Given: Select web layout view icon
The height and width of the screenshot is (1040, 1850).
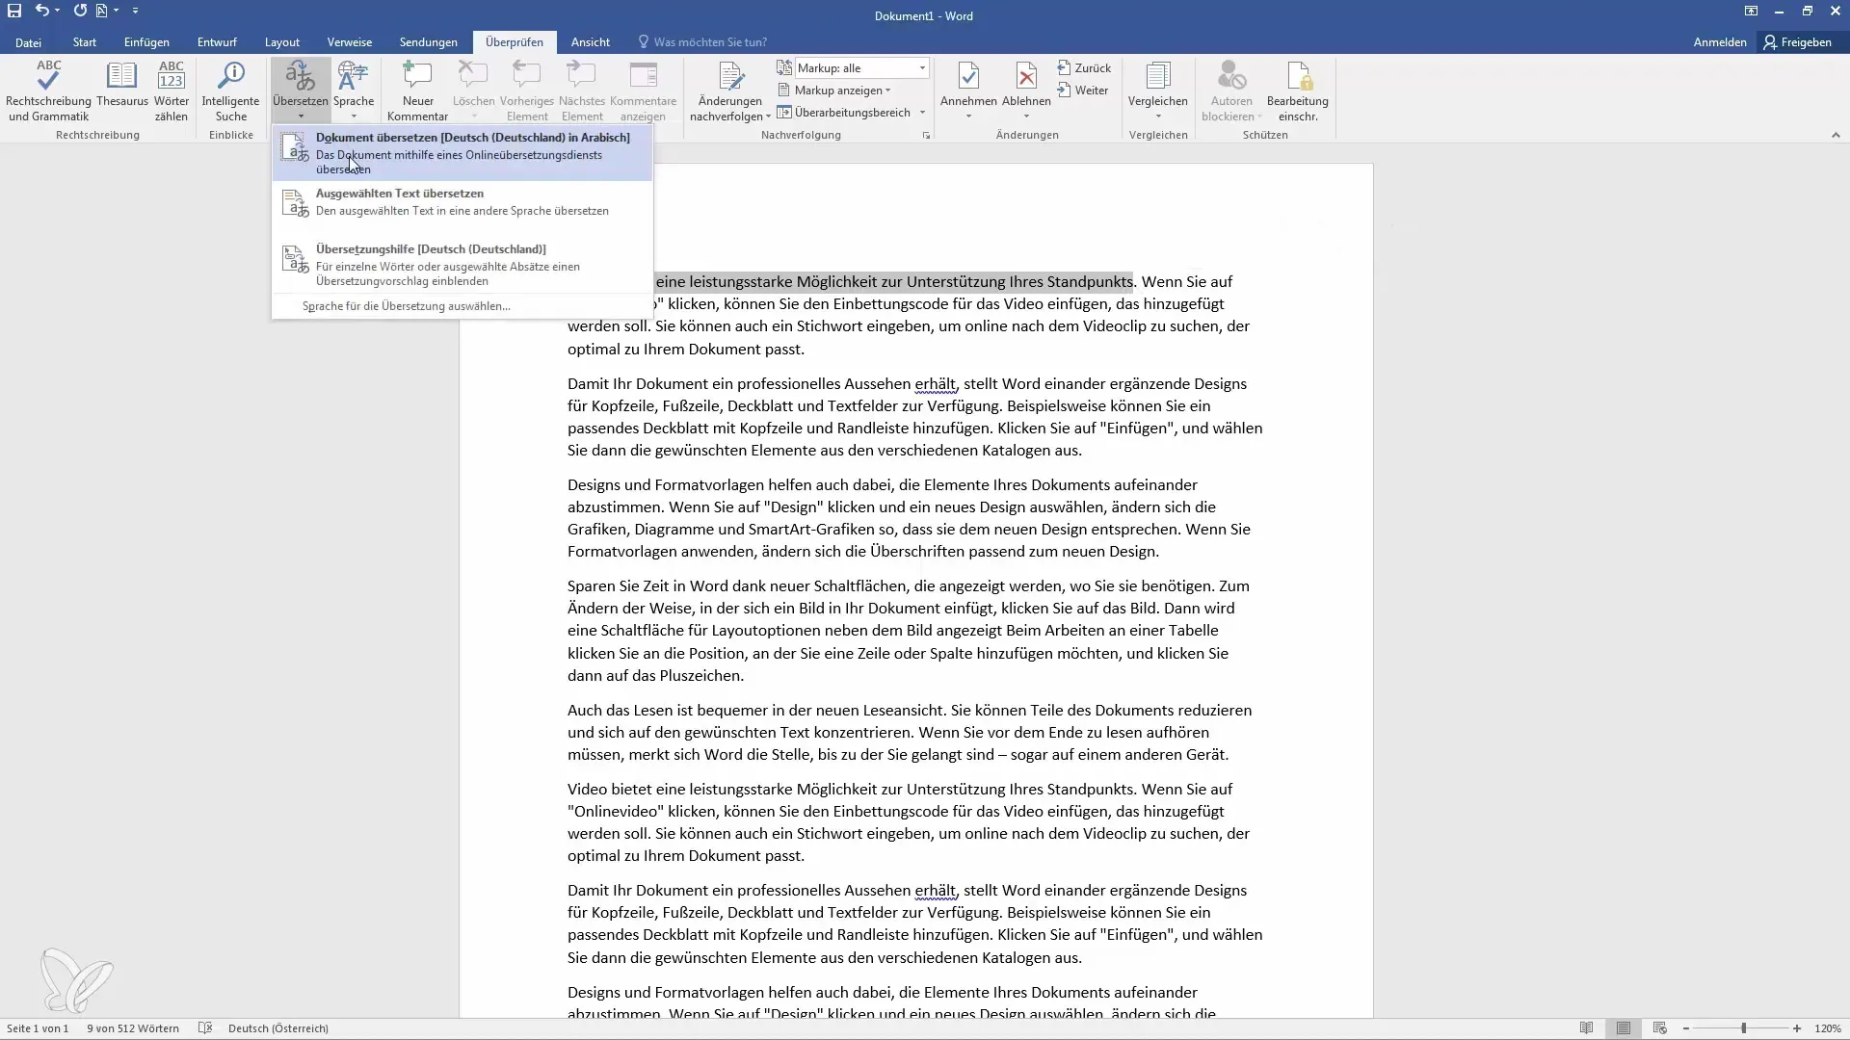Looking at the screenshot, I should [1660, 1028].
